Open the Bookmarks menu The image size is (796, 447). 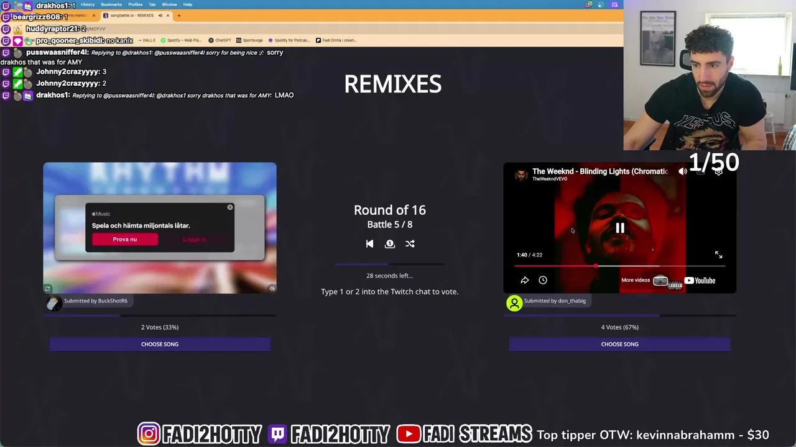[x=111, y=4]
